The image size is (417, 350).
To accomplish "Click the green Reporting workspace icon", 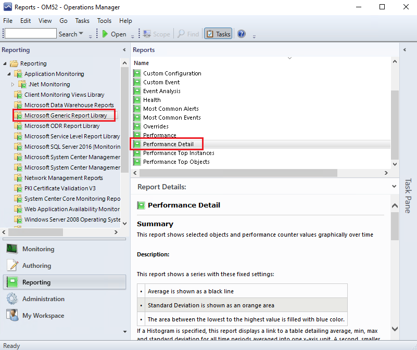I will (x=12, y=282).
